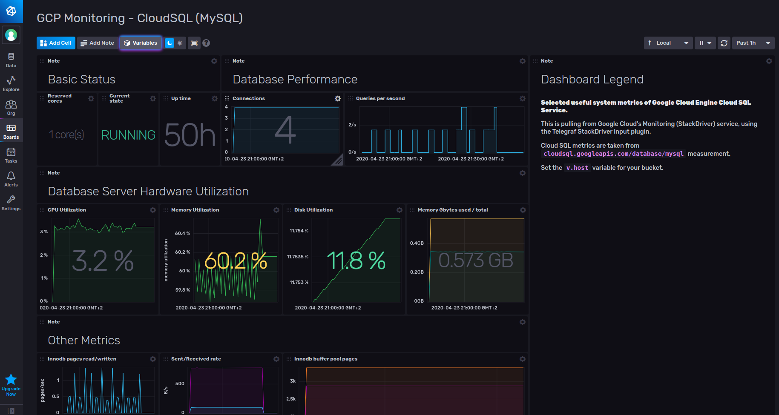Open Memory Utilization cell gear
779x415 pixels.
click(x=276, y=210)
